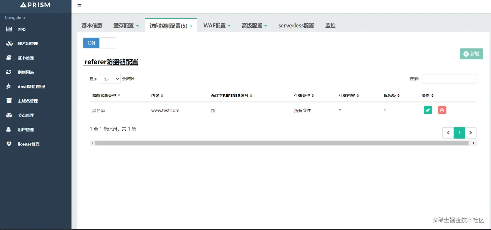
Task: Click the 用户管理 user icon
Action: [9, 129]
